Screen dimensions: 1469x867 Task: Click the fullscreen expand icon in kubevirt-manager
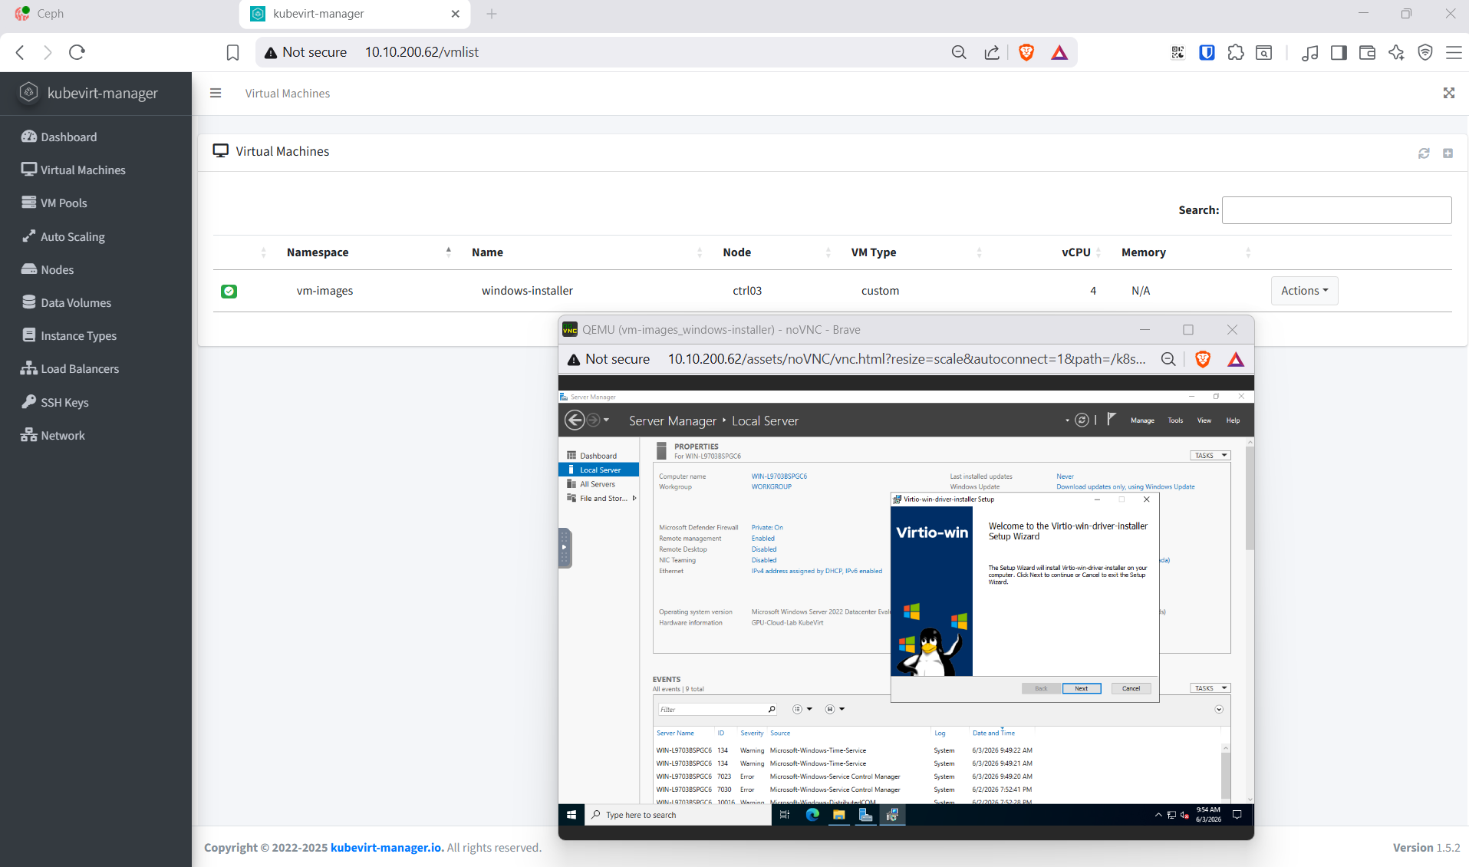pyautogui.click(x=1448, y=93)
